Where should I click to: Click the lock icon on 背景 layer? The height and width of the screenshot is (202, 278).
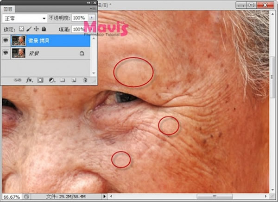[82, 54]
